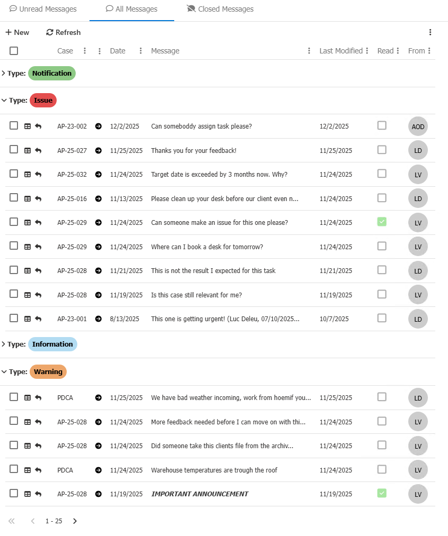Go-to arrow icon for 'We have bad weather' row

tap(98, 397)
